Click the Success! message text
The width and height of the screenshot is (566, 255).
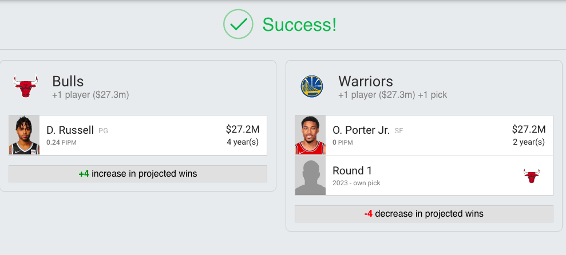tap(299, 25)
